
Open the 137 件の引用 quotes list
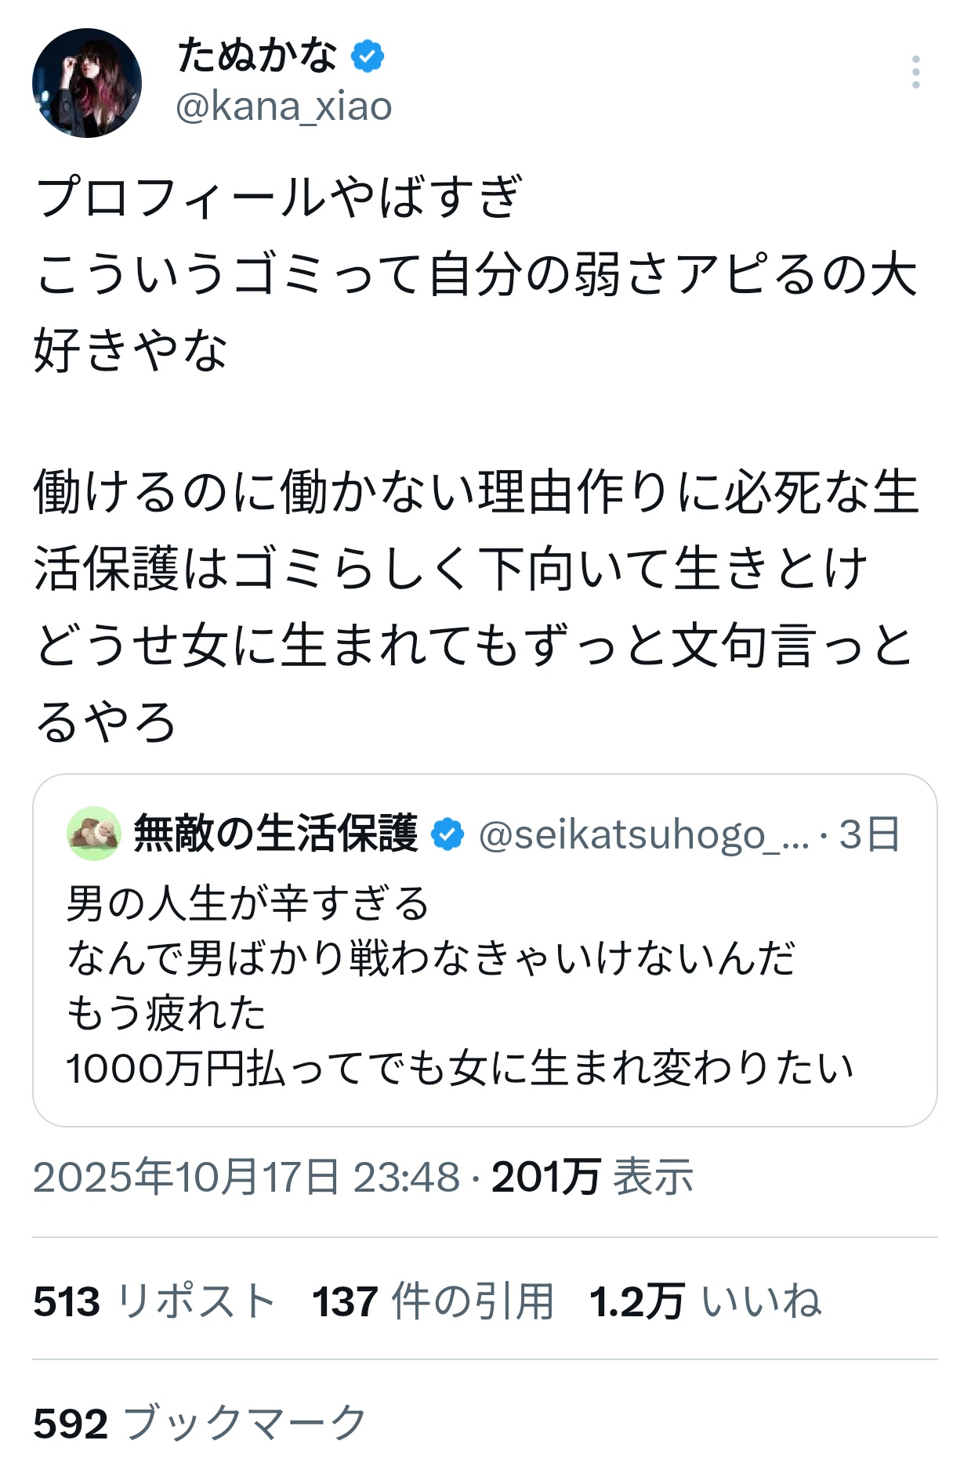point(433,1301)
